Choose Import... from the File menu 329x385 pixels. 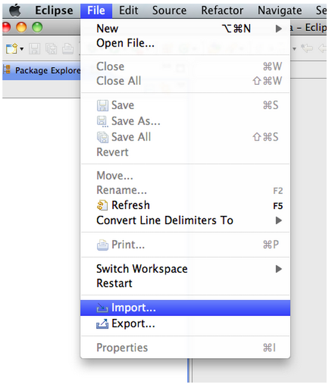pos(185,307)
